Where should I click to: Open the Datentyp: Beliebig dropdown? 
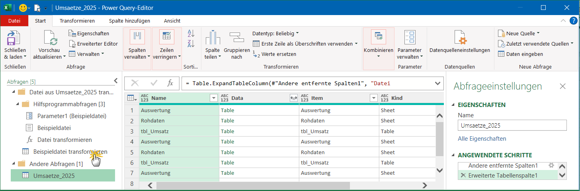pos(275,33)
